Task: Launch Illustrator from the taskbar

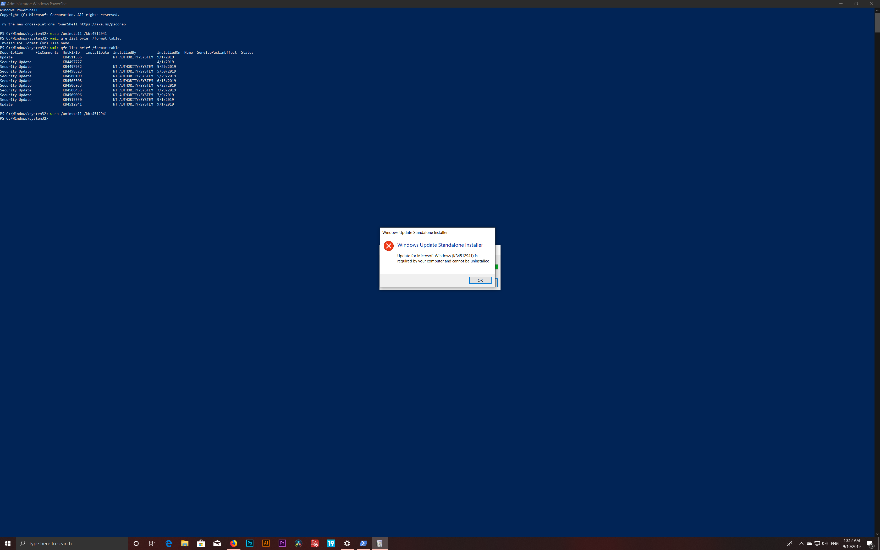Action: pos(266,543)
